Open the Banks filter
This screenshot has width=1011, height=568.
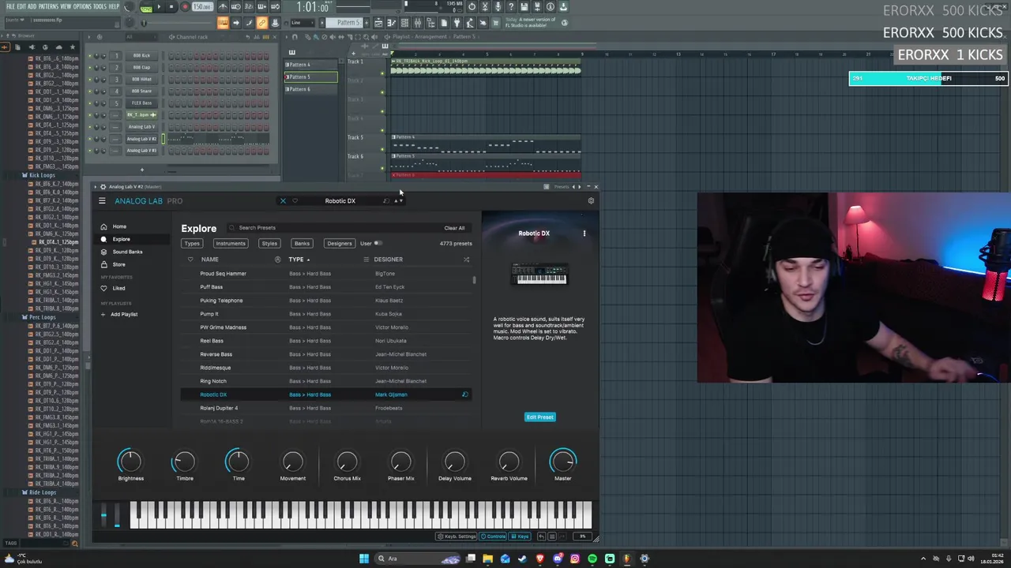[302, 243]
